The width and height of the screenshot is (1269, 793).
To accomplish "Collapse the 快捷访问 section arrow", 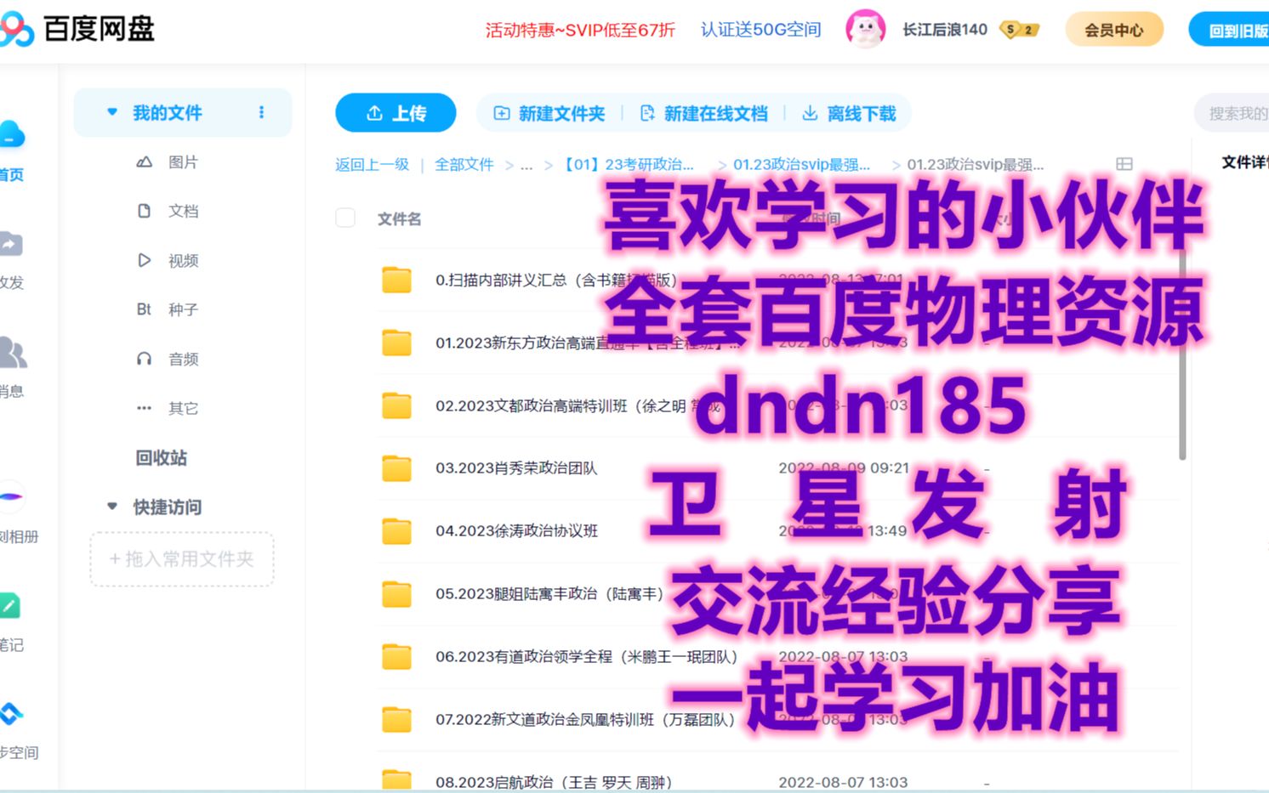I will pyautogui.click(x=112, y=507).
